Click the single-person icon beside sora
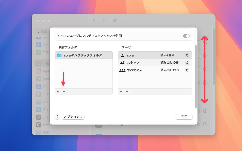242x151 pixels. 122,55
